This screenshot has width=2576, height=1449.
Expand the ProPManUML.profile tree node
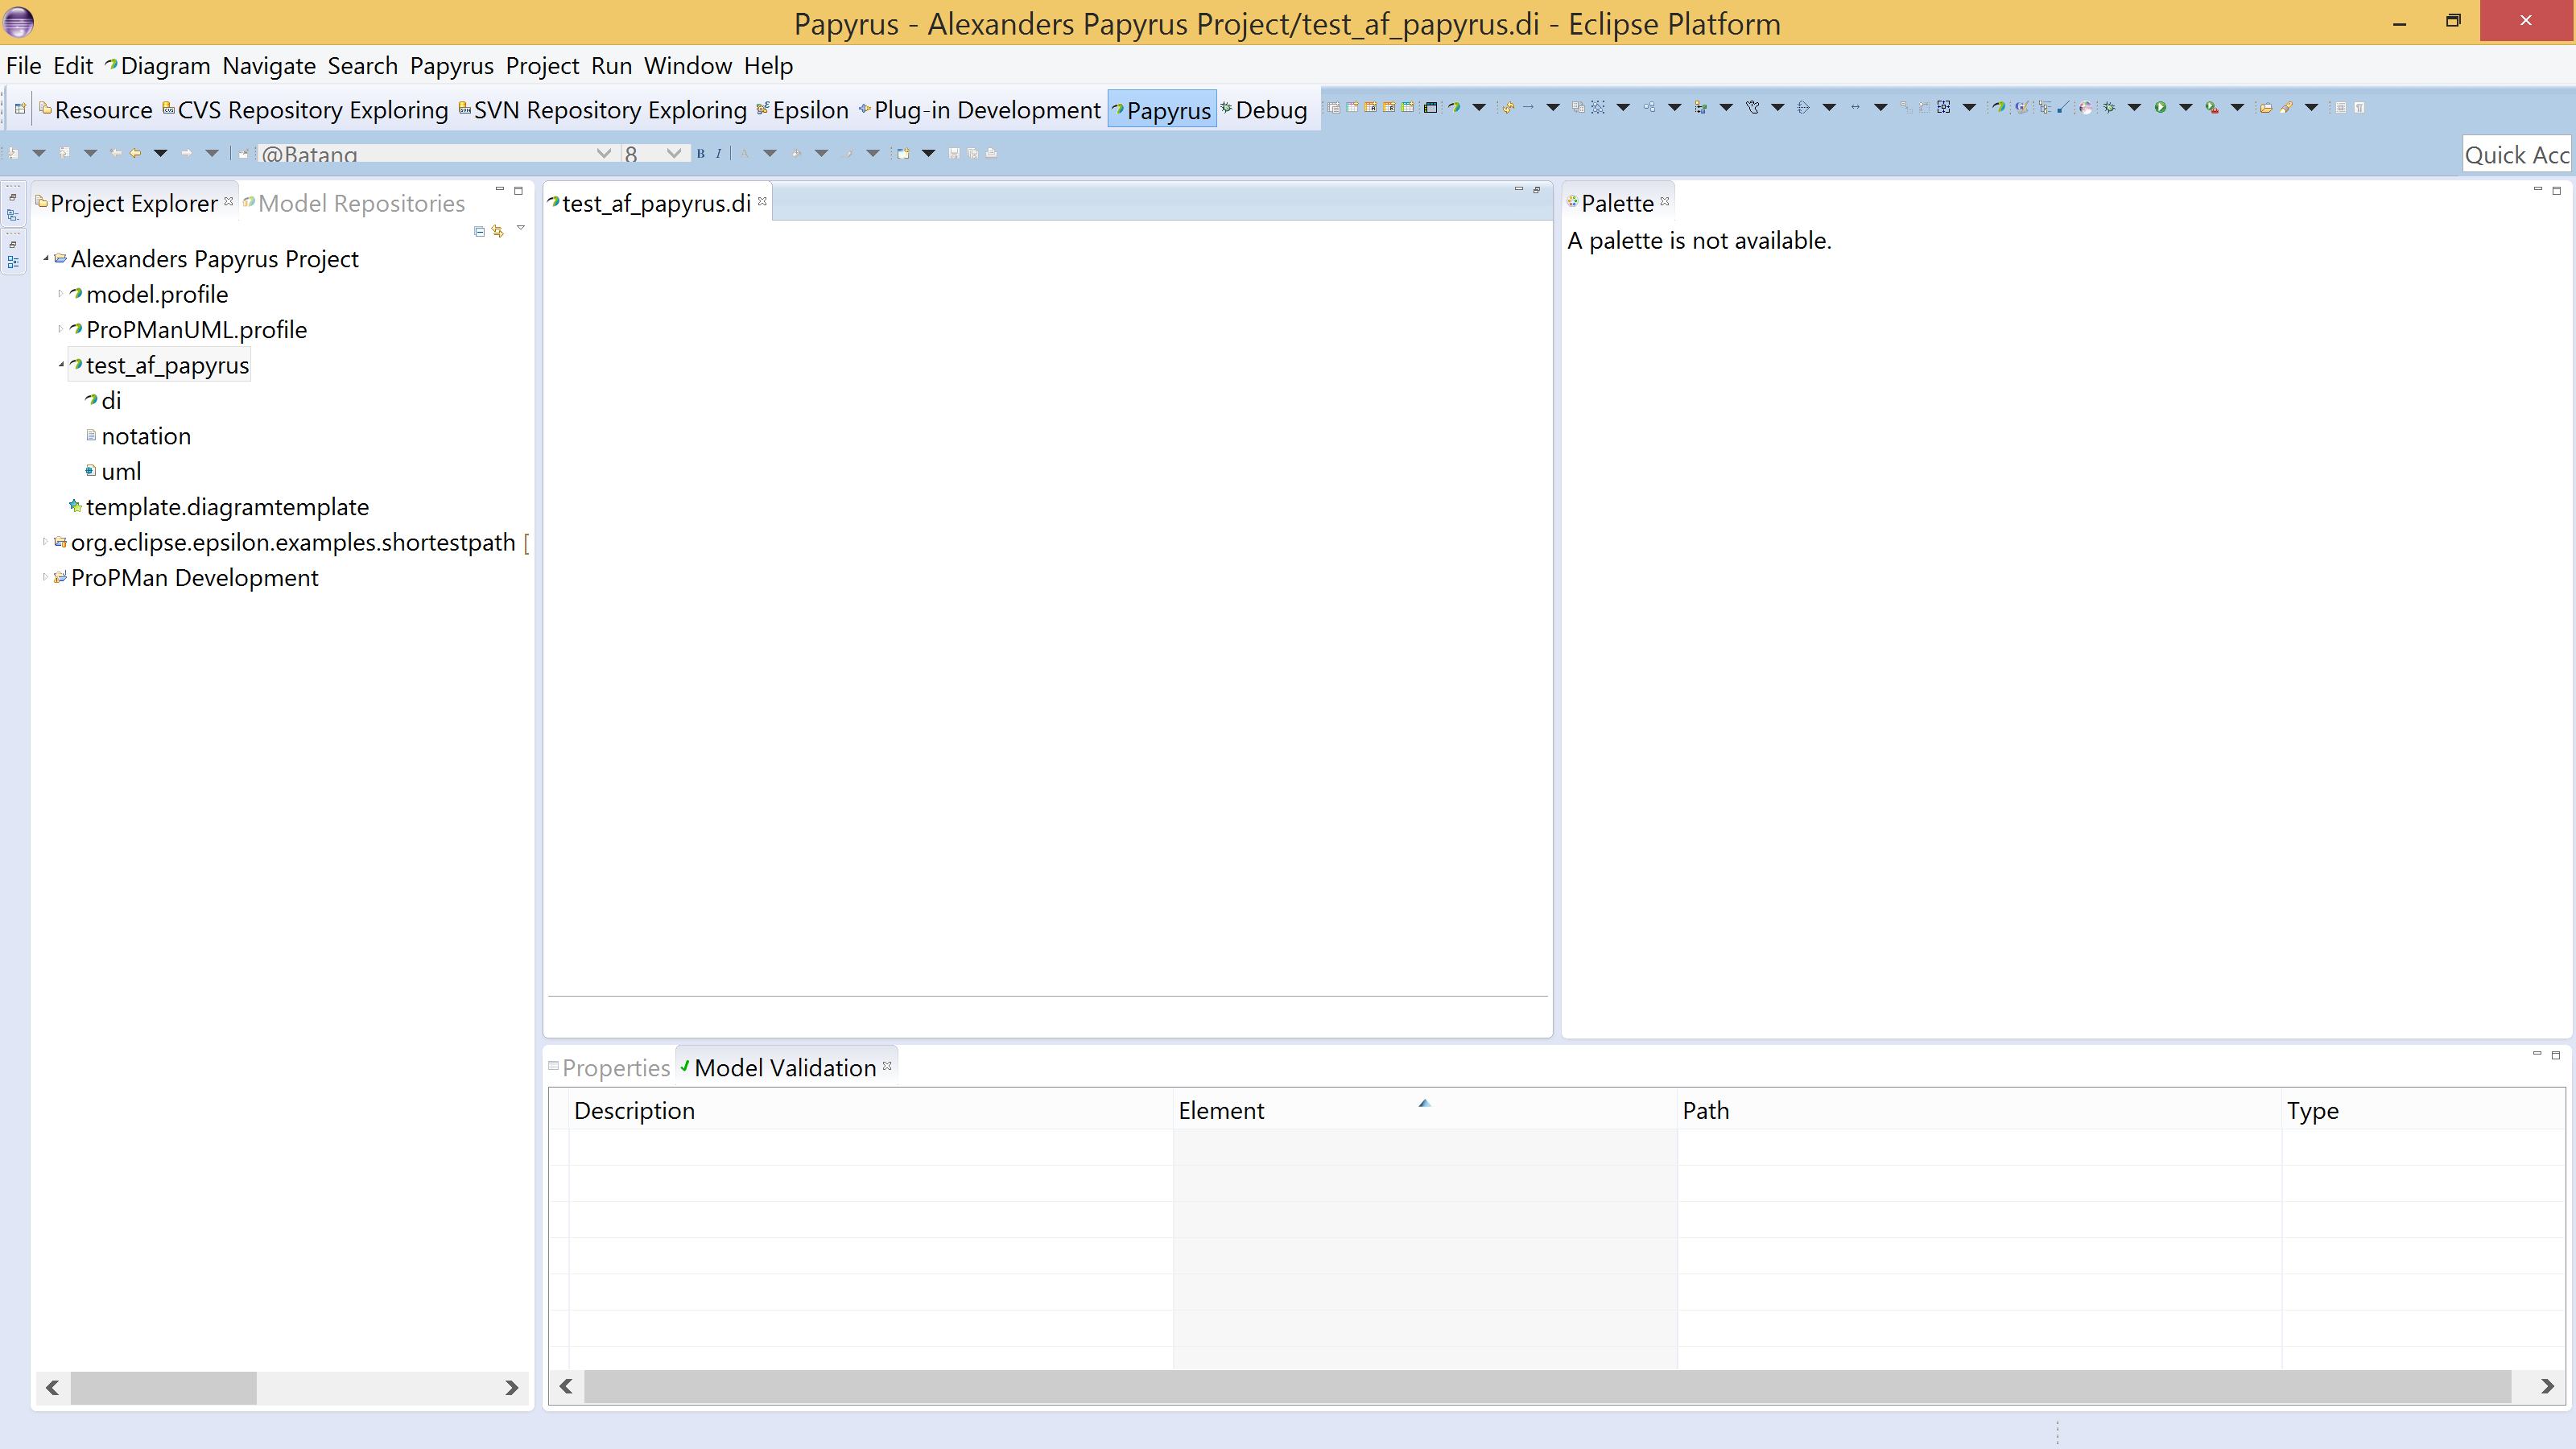point(60,329)
